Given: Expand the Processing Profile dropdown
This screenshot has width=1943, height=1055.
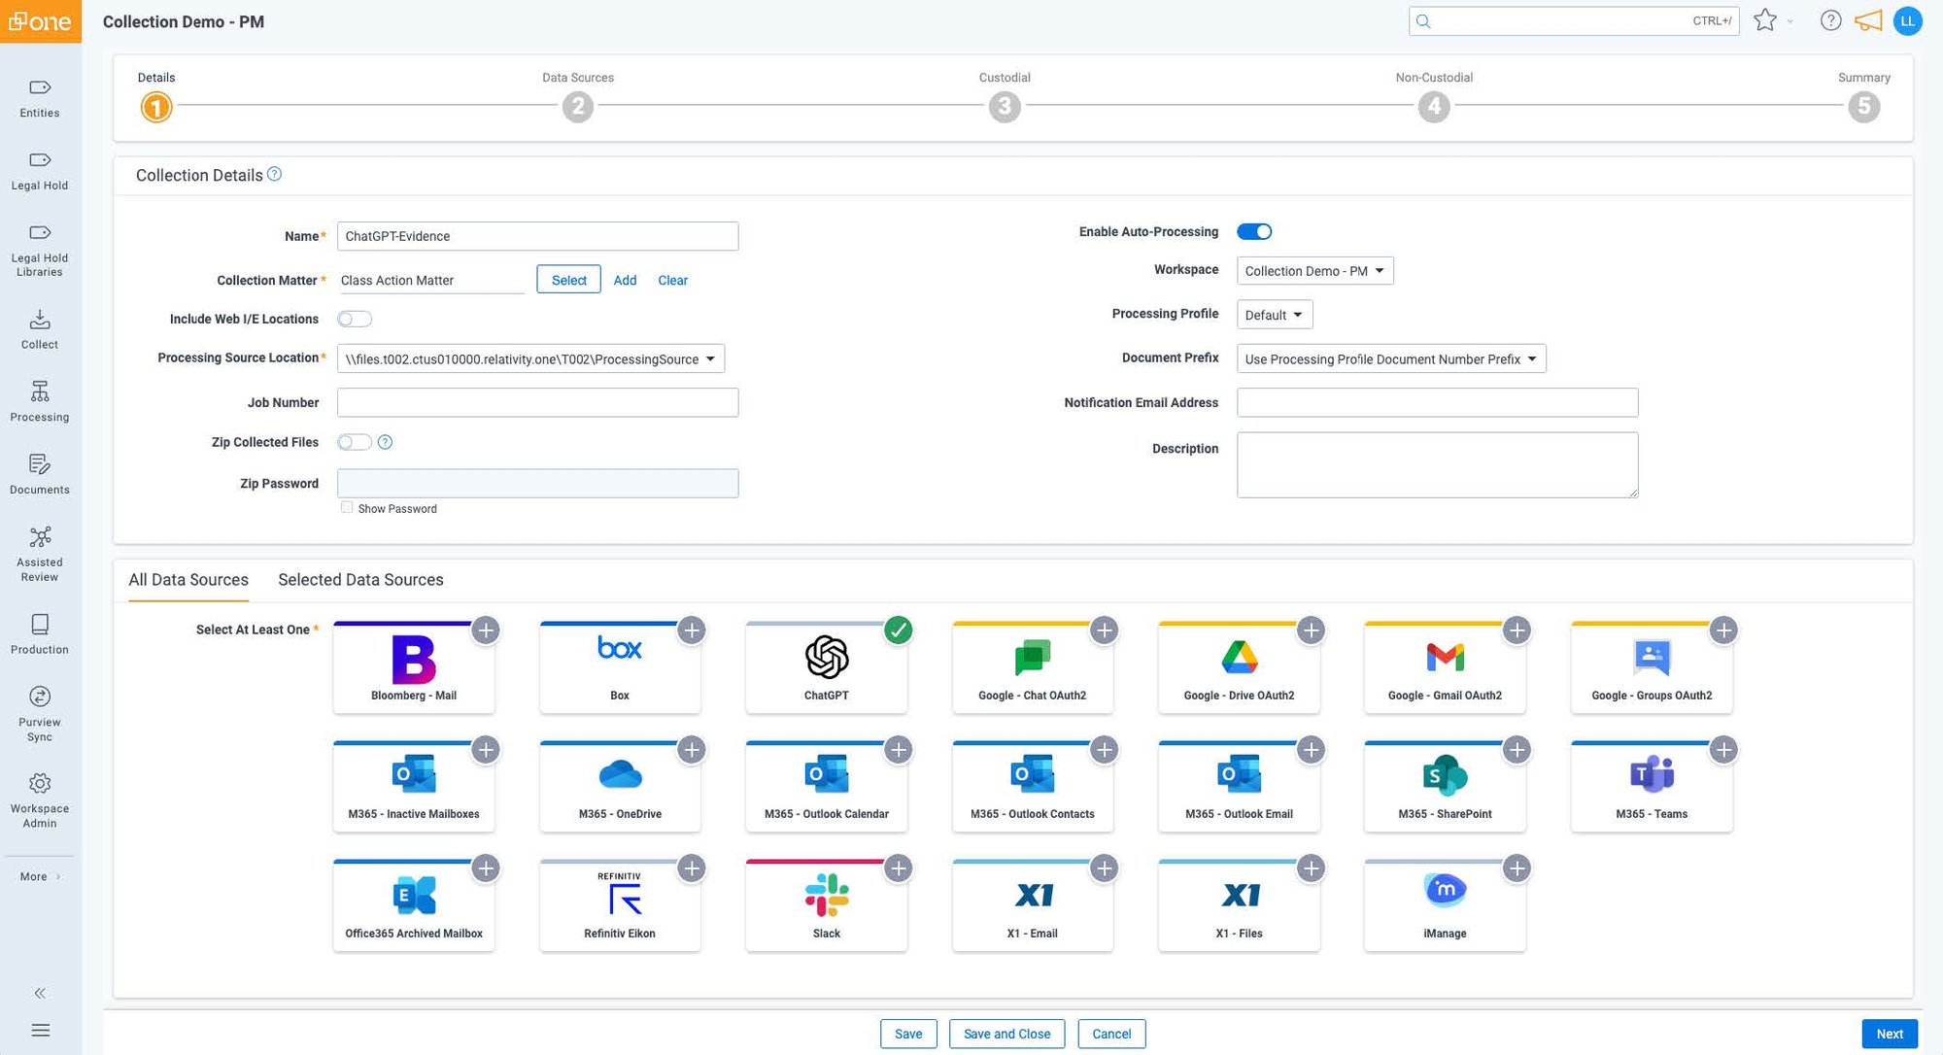Looking at the screenshot, I should coord(1275,315).
